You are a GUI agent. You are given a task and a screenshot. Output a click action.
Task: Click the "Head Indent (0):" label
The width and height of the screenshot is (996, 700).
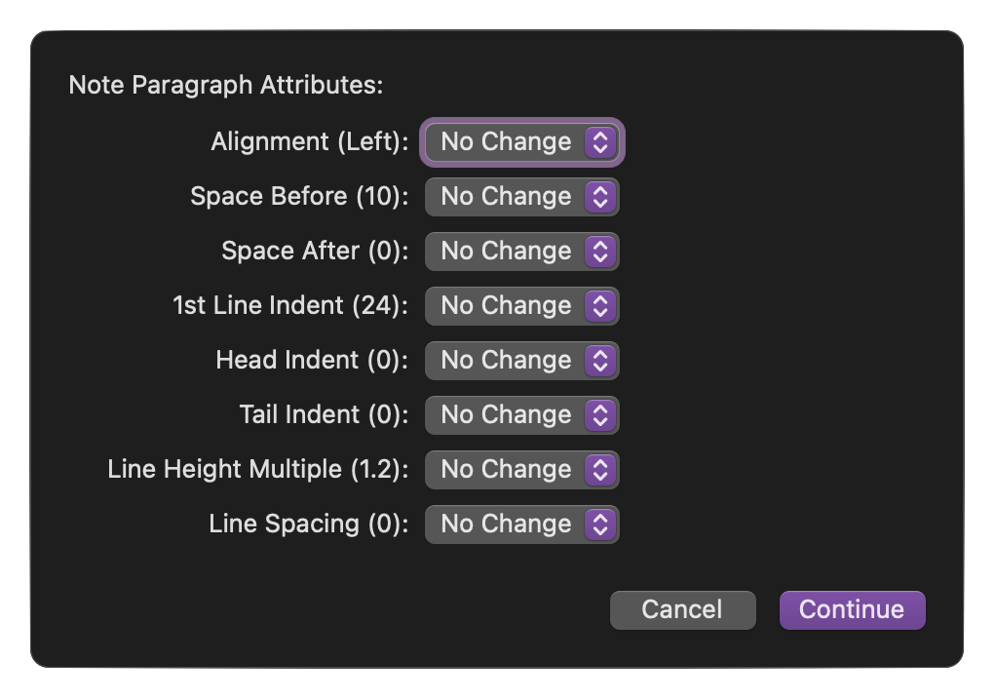coord(312,361)
